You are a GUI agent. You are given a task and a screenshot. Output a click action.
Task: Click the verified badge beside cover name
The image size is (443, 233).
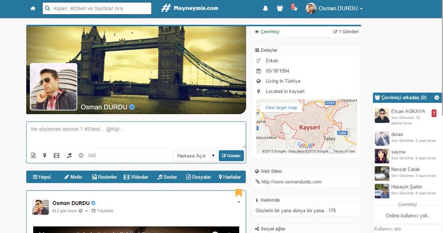click(x=132, y=107)
